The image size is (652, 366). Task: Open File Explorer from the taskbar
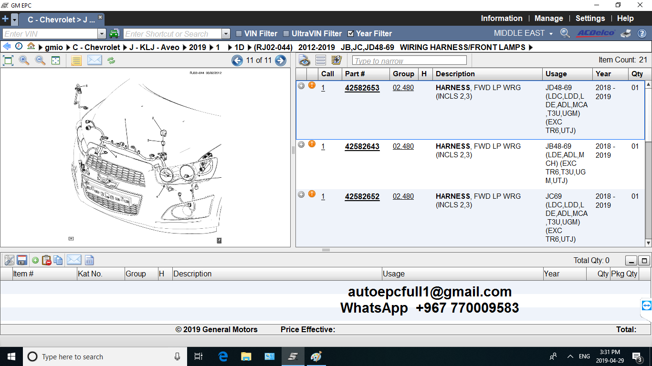pyautogui.click(x=246, y=356)
